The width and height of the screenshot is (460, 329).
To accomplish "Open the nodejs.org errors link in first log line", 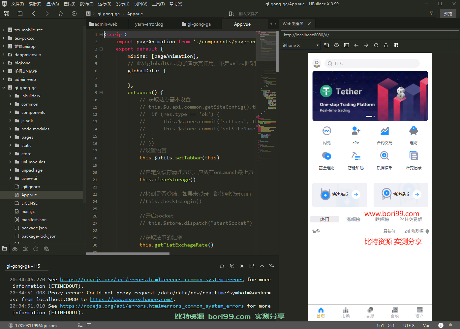I will coord(152,280).
